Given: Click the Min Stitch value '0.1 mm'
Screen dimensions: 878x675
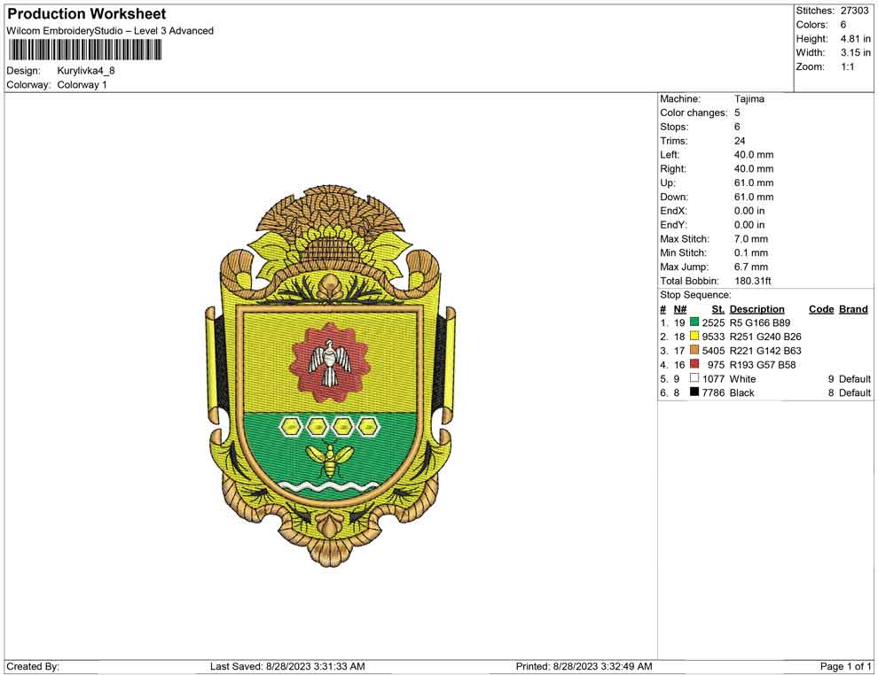Looking at the screenshot, I should [x=751, y=252].
